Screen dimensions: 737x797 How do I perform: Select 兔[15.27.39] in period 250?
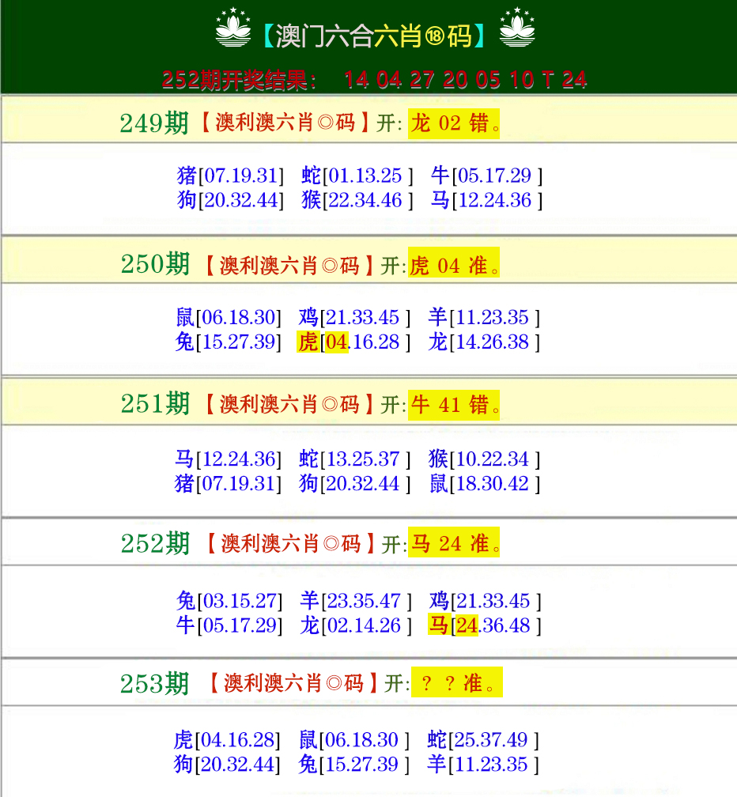[229, 342]
